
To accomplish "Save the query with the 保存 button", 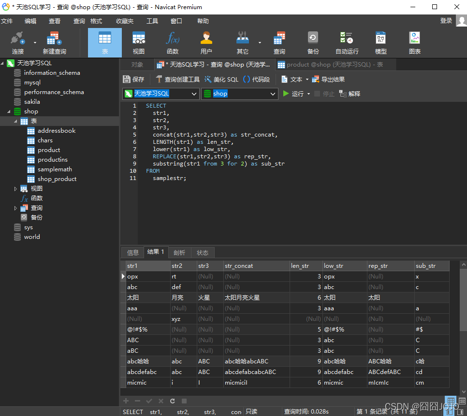I will tap(133, 80).
